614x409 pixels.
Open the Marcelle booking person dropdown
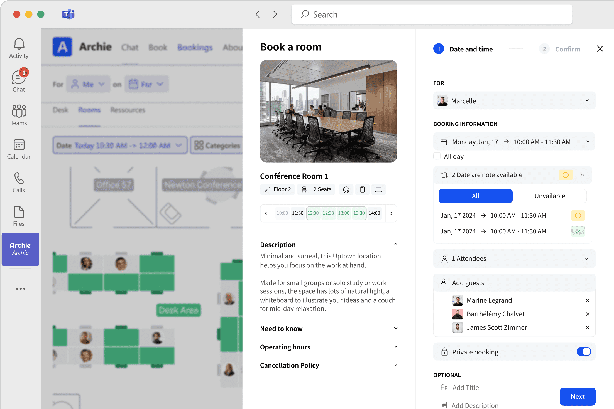click(x=587, y=100)
